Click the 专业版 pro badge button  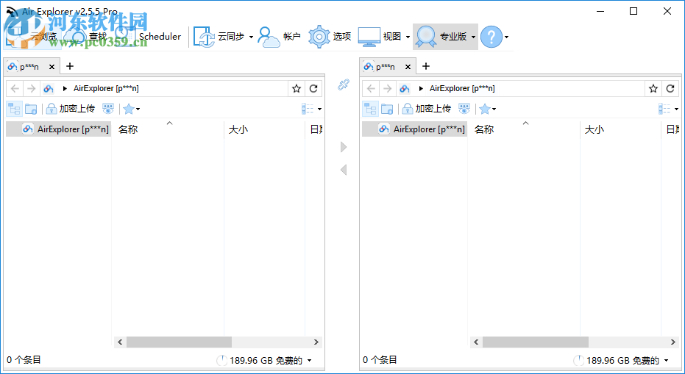pyautogui.click(x=440, y=37)
